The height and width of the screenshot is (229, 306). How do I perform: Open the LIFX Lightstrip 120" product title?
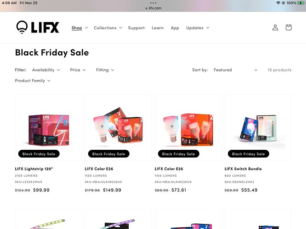point(34,169)
